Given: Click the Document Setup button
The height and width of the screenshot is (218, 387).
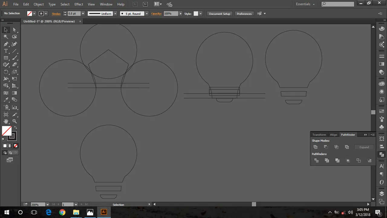Looking at the screenshot, I should click(220, 14).
